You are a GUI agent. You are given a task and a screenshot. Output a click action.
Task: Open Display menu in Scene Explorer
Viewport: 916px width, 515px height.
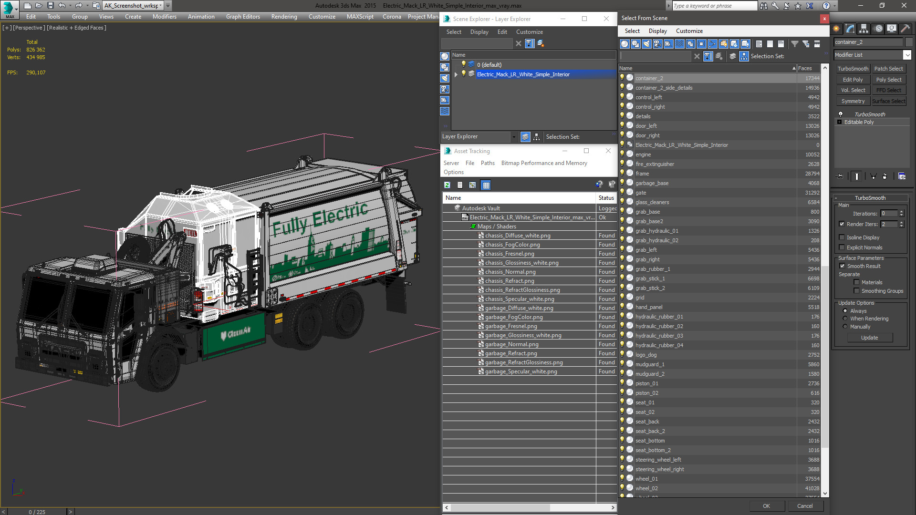pyautogui.click(x=479, y=32)
